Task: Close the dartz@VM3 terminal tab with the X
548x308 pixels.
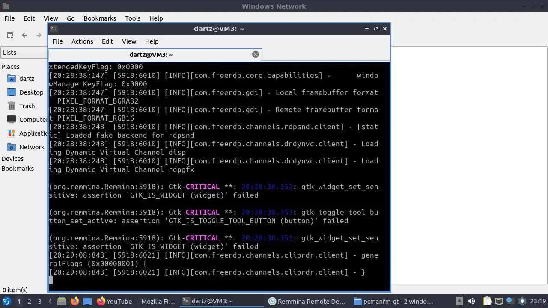Action: tap(256, 54)
